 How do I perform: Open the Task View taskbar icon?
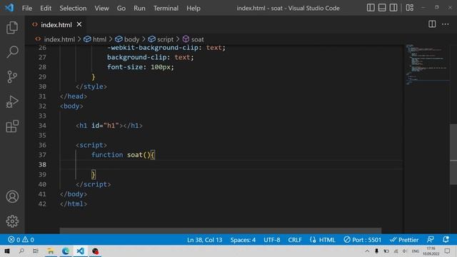[x=36, y=251]
